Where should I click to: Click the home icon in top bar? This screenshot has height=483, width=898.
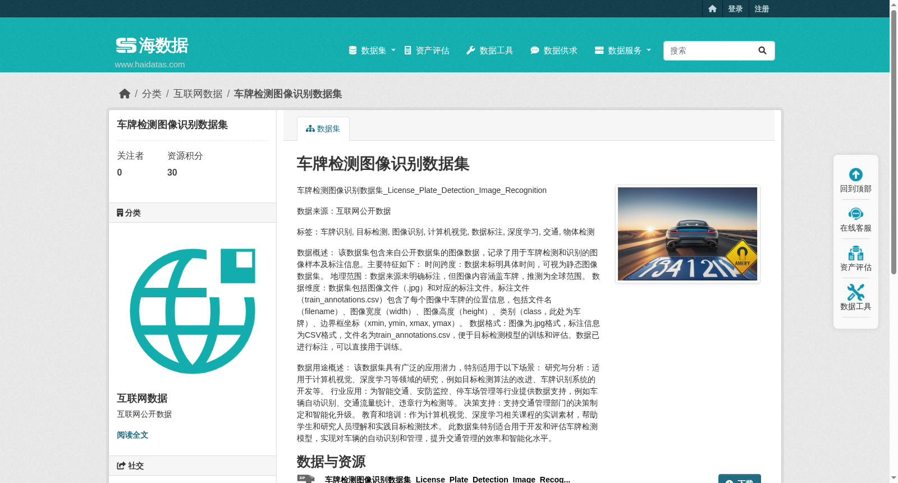click(712, 8)
